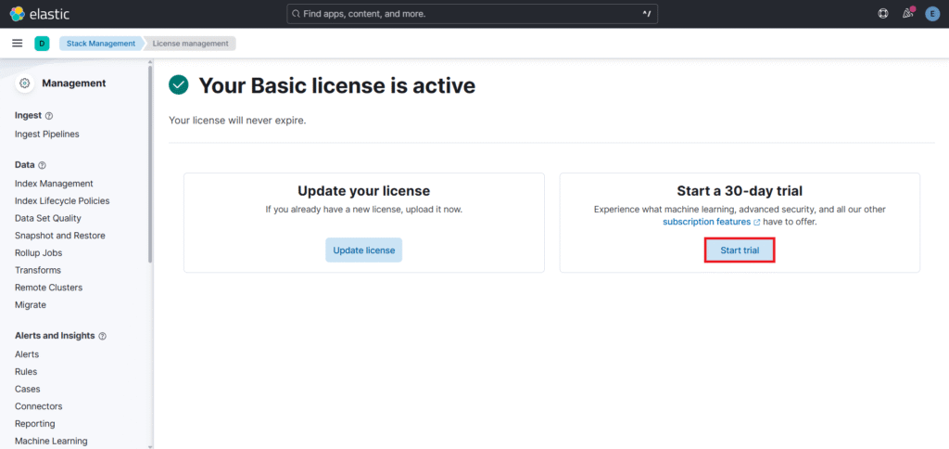Click the "Your Basic license is active" heading
The width and height of the screenshot is (949, 449).
[x=337, y=86]
